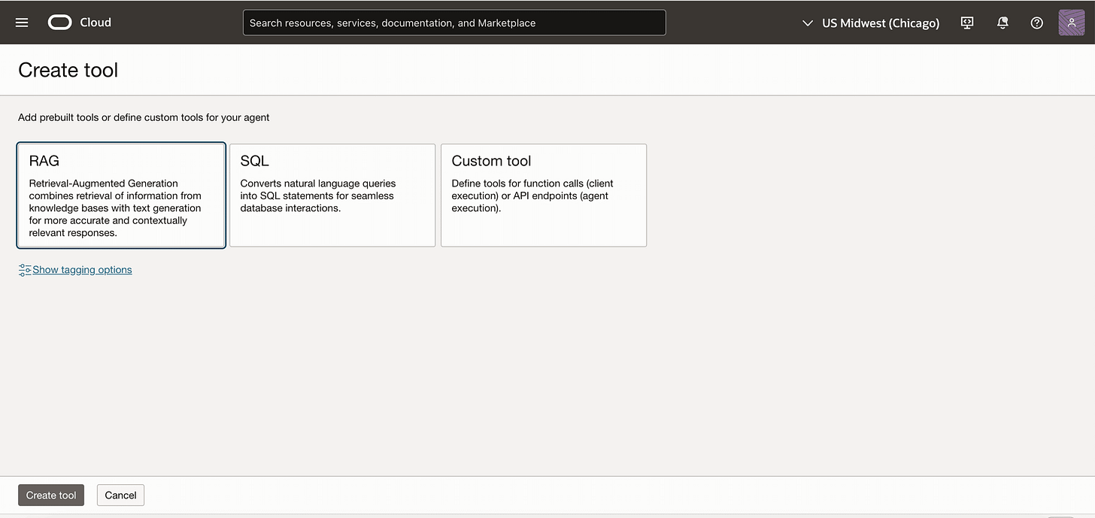Select the SQL tool card
Viewport: 1095px width, 518px height.
(332, 195)
